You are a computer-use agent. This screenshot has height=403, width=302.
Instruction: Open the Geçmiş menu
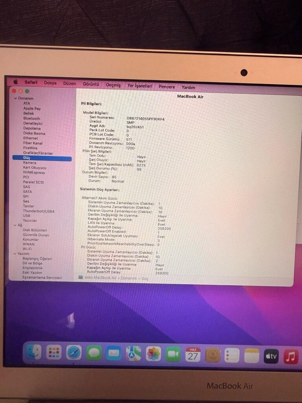click(113, 85)
